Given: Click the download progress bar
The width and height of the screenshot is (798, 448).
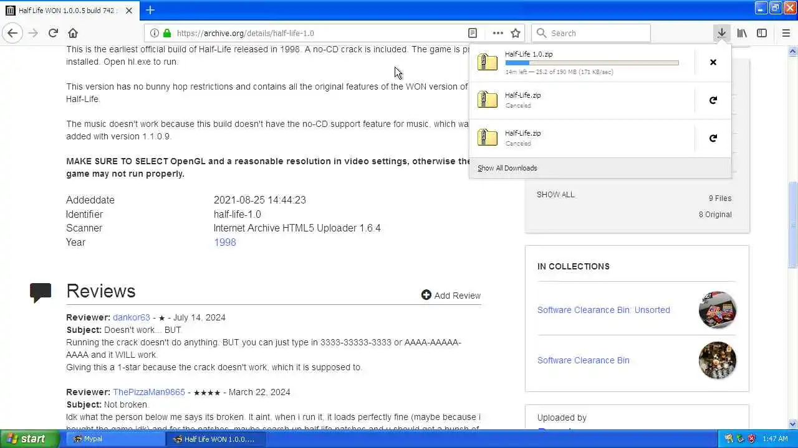Looking at the screenshot, I should (592, 63).
